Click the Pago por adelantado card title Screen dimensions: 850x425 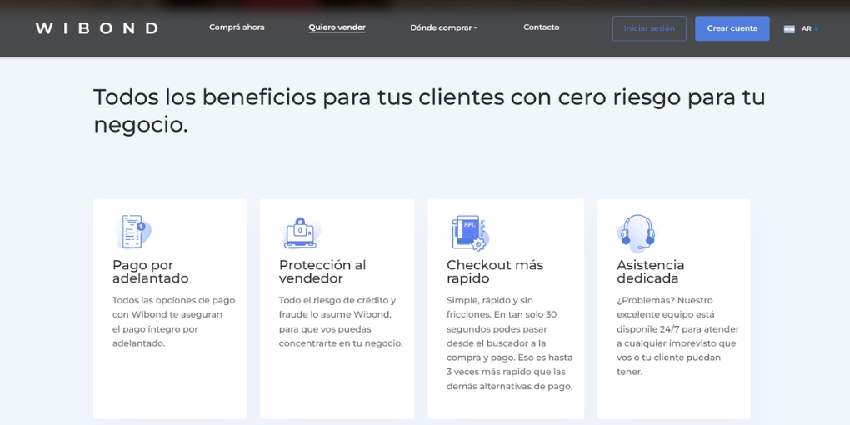pyautogui.click(x=151, y=272)
